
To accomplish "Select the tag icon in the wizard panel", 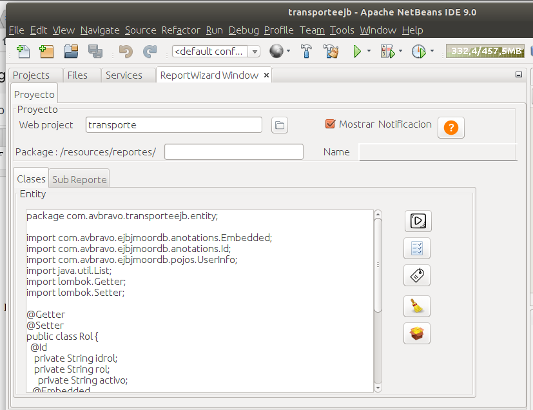I will click(x=417, y=275).
